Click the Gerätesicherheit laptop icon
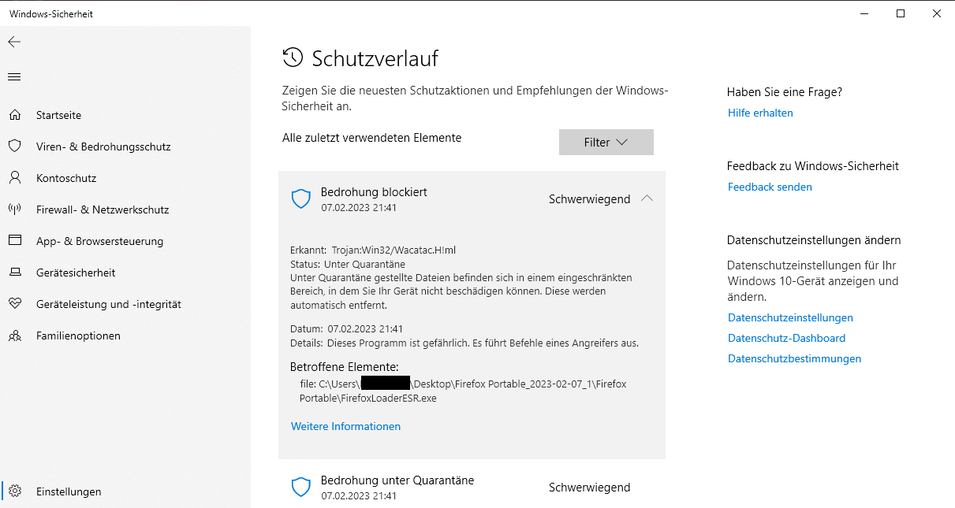Viewport: 955px width, 508px height. point(14,273)
